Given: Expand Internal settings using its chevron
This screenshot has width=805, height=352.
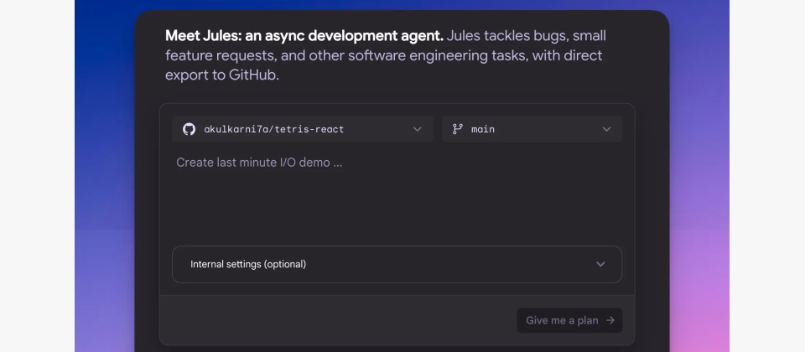Looking at the screenshot, I should [600, 264].
